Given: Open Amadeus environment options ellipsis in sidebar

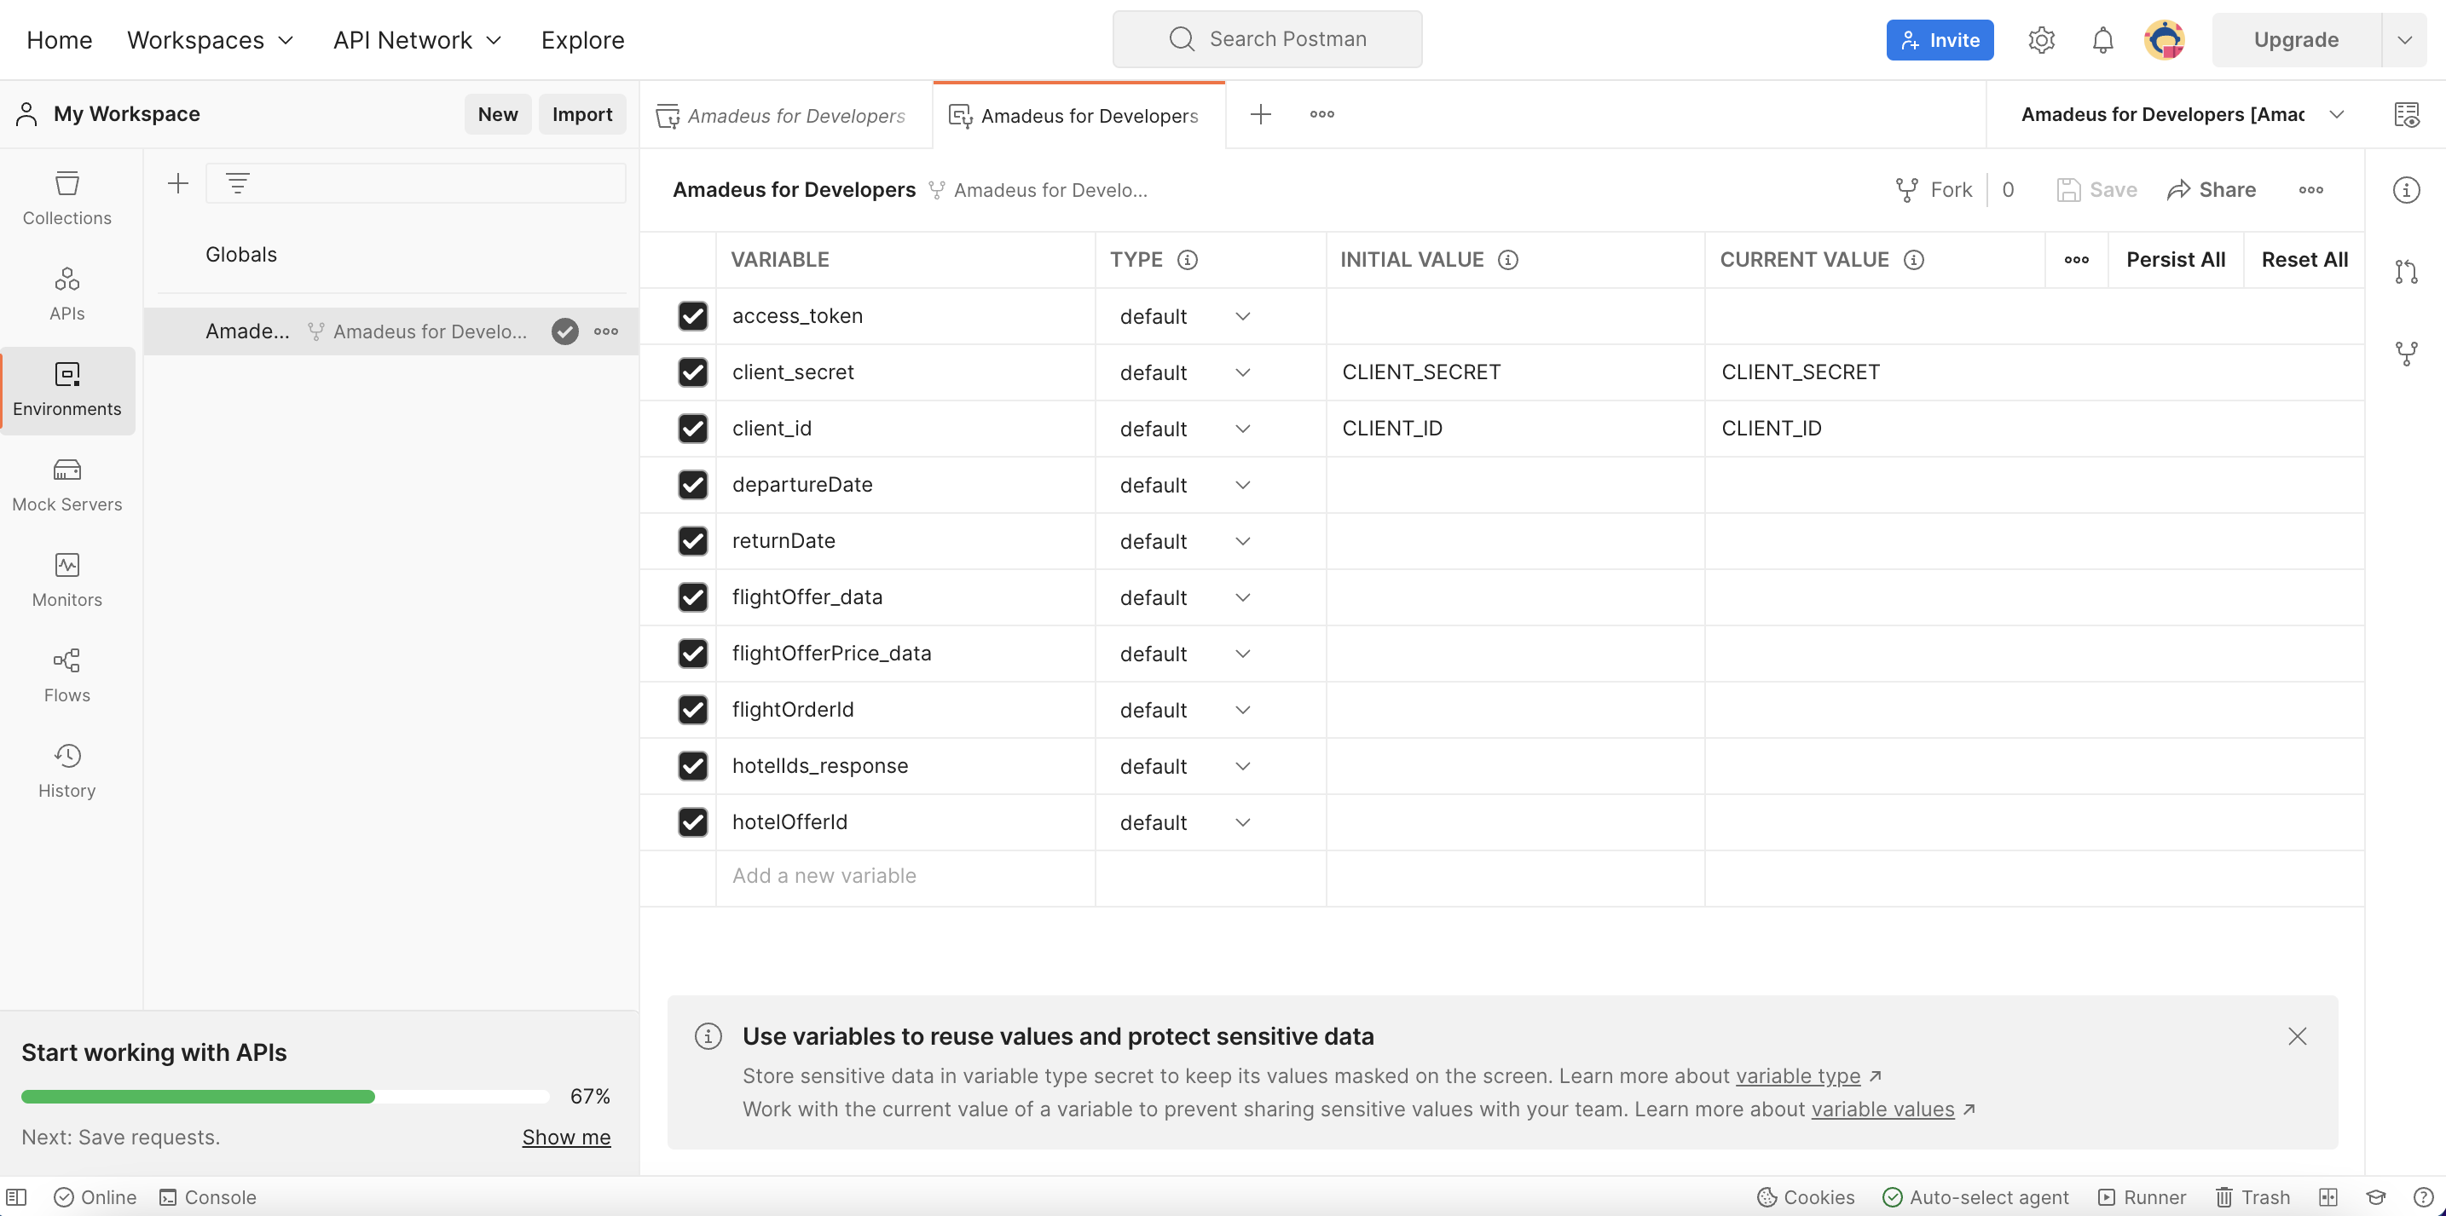Looking at the screenshot, I should (606, 331).
